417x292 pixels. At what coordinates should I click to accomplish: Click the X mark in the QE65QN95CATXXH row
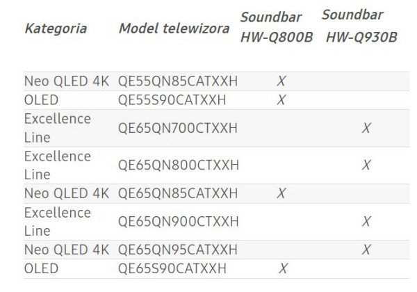pyautogui.click(x=366, y=249)
